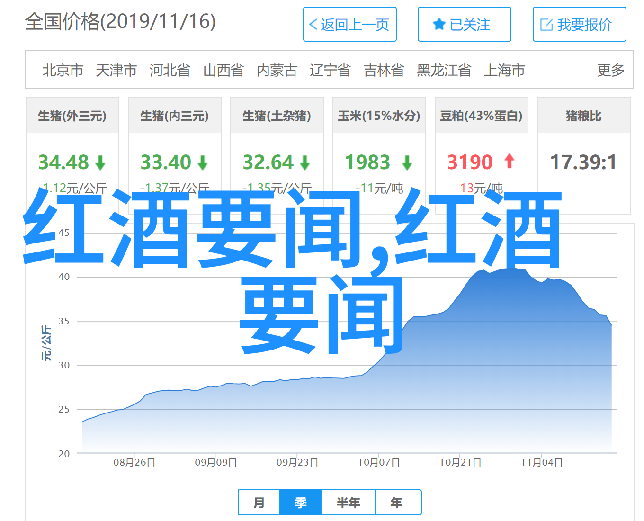The image size is (644, 521).
Task: Click the star icon in 已关注
Action: (439, 24)
